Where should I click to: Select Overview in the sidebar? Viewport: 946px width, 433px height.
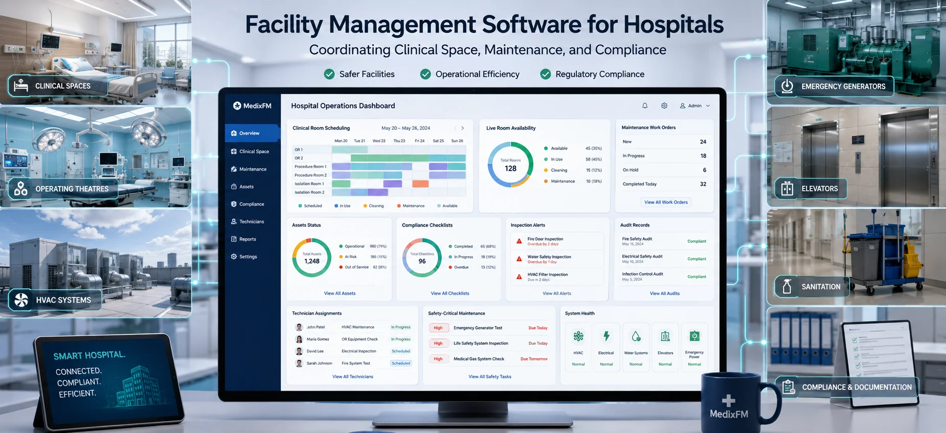(252, 133)
